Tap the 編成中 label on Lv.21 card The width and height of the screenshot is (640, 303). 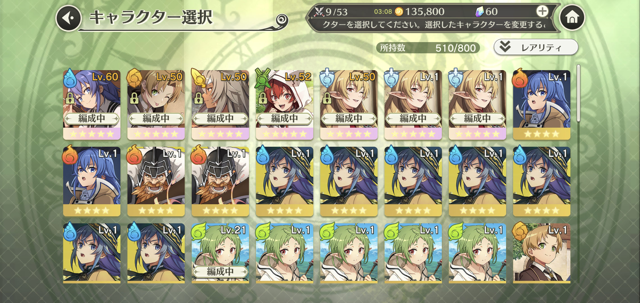click(x=220, y=272)
